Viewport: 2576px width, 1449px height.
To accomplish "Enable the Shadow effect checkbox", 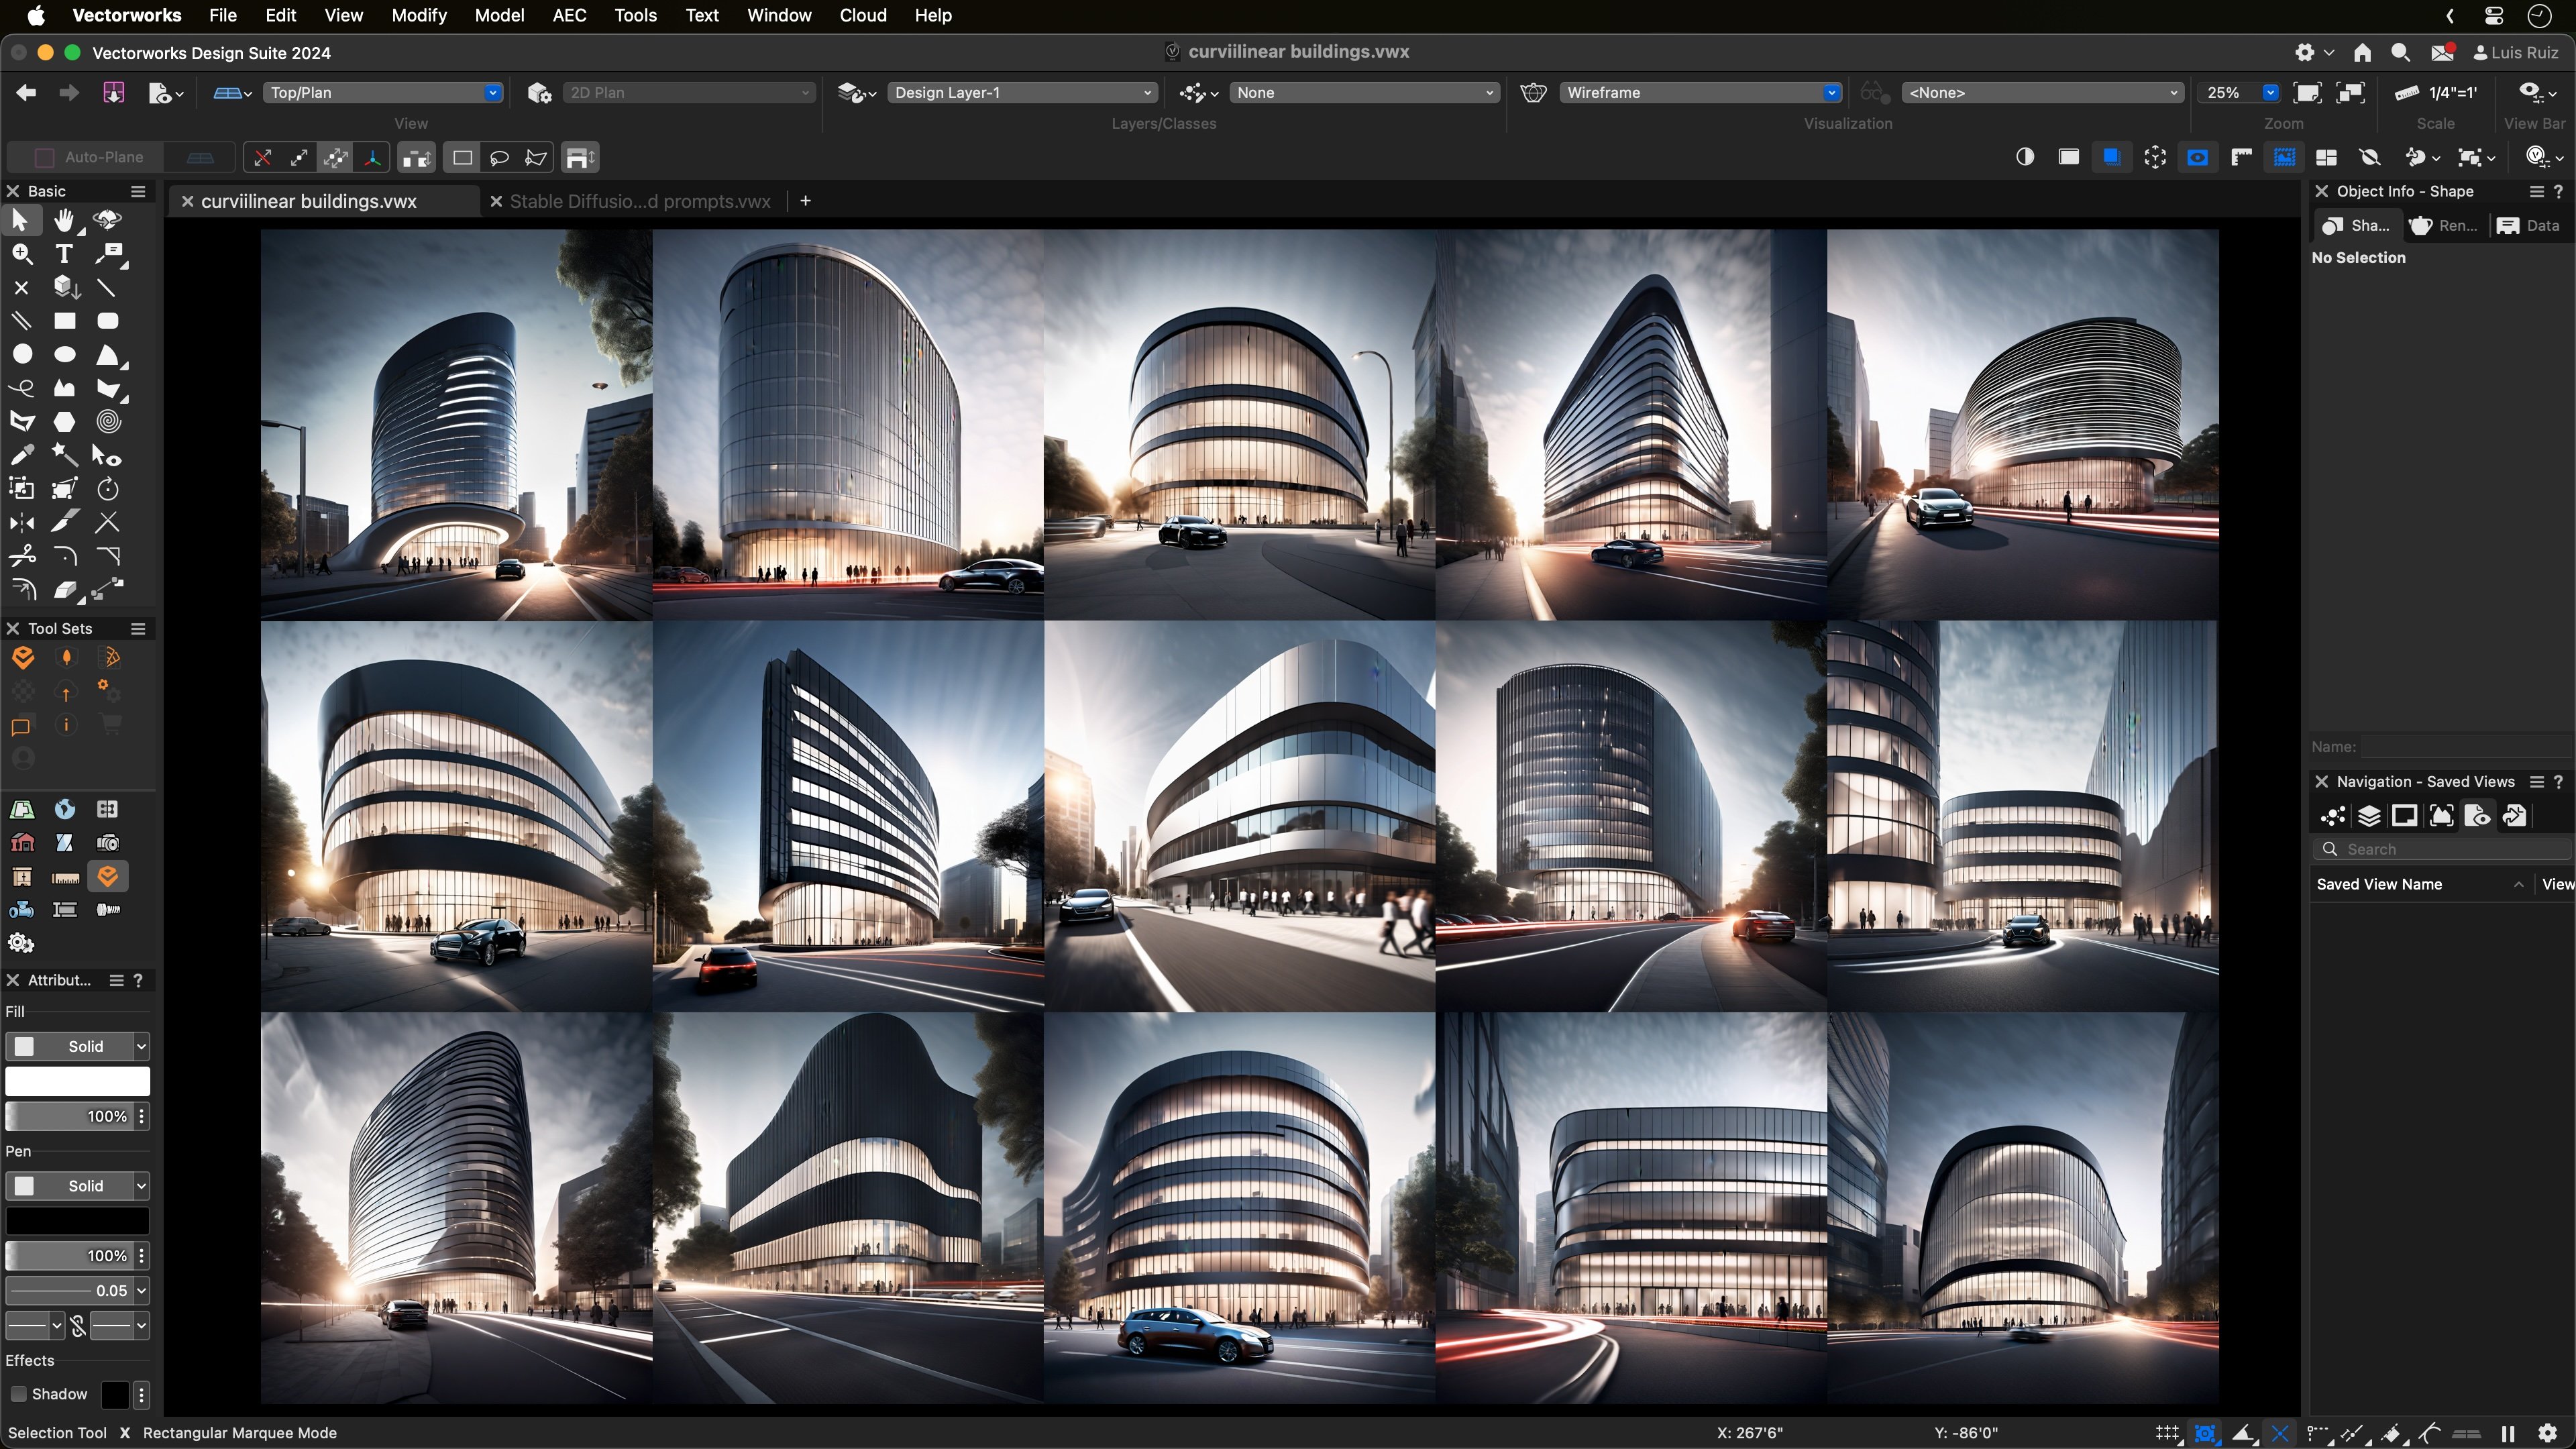I will pos(18,1394).
